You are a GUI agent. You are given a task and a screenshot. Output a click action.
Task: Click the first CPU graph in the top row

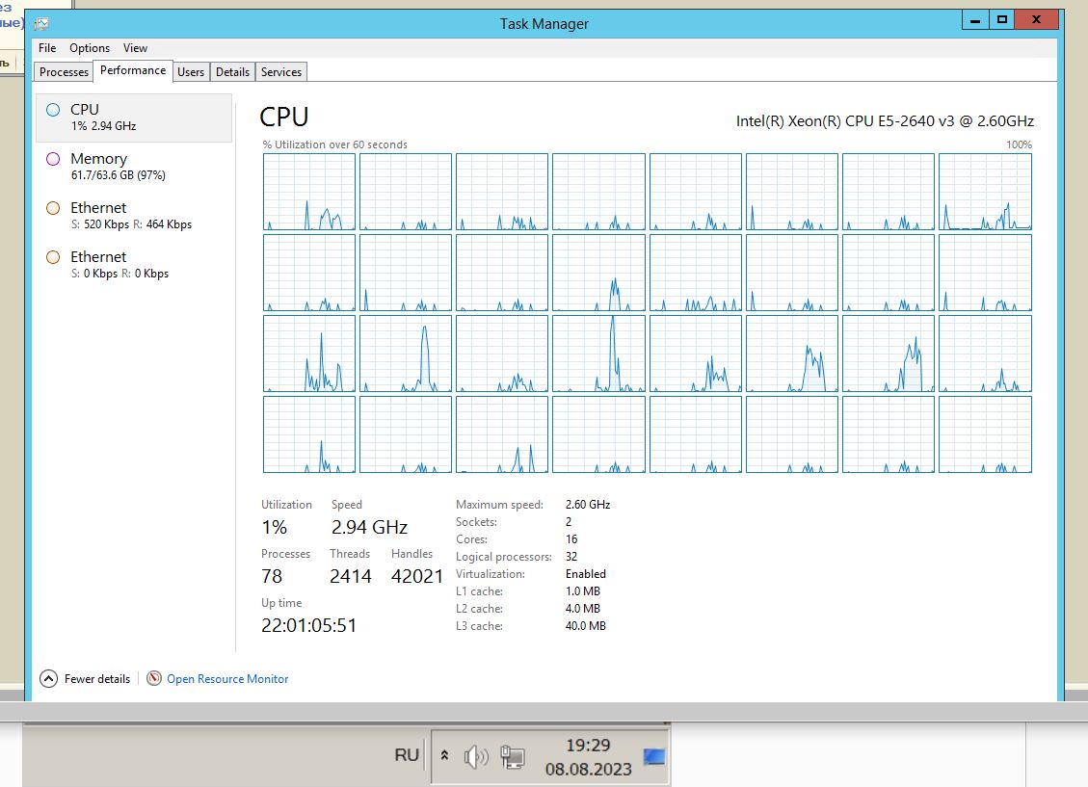(x=309, y=192)
